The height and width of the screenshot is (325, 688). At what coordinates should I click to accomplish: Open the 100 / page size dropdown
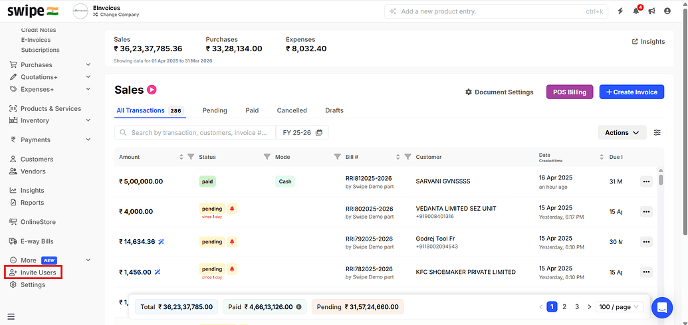pos(620,307)
